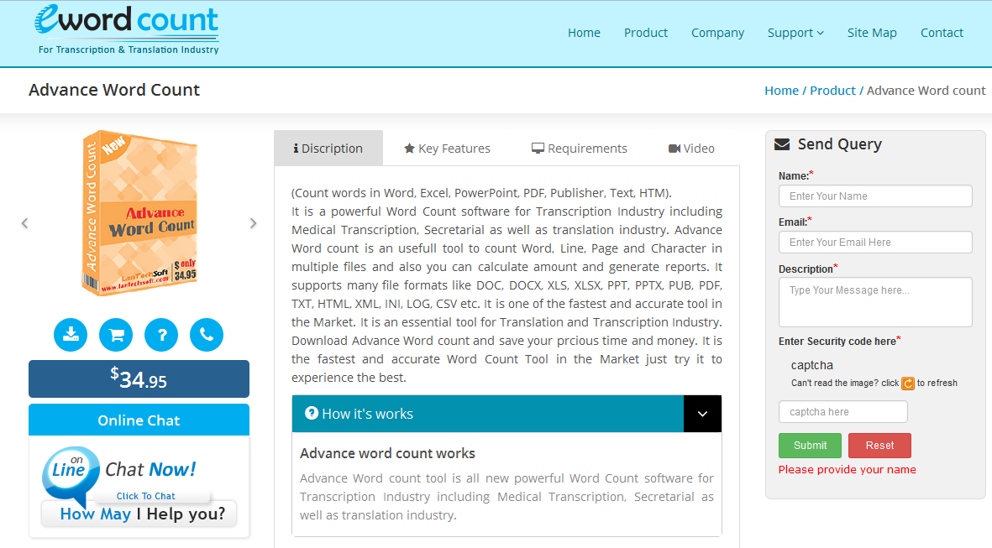Click the Name input field
The width and height of the screenshot is (992, 548).
tap(875, 196)
